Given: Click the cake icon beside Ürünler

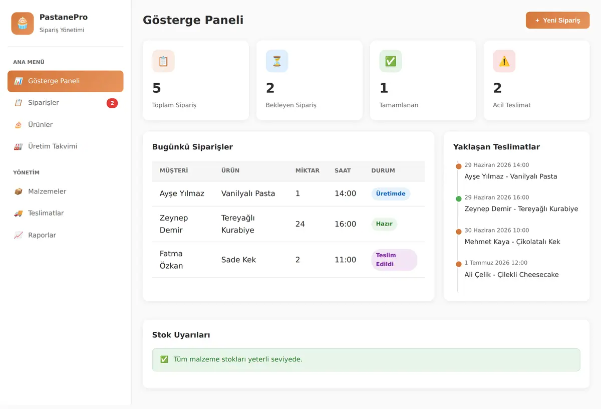Looking at the screenshot, I should coord(19,125).
